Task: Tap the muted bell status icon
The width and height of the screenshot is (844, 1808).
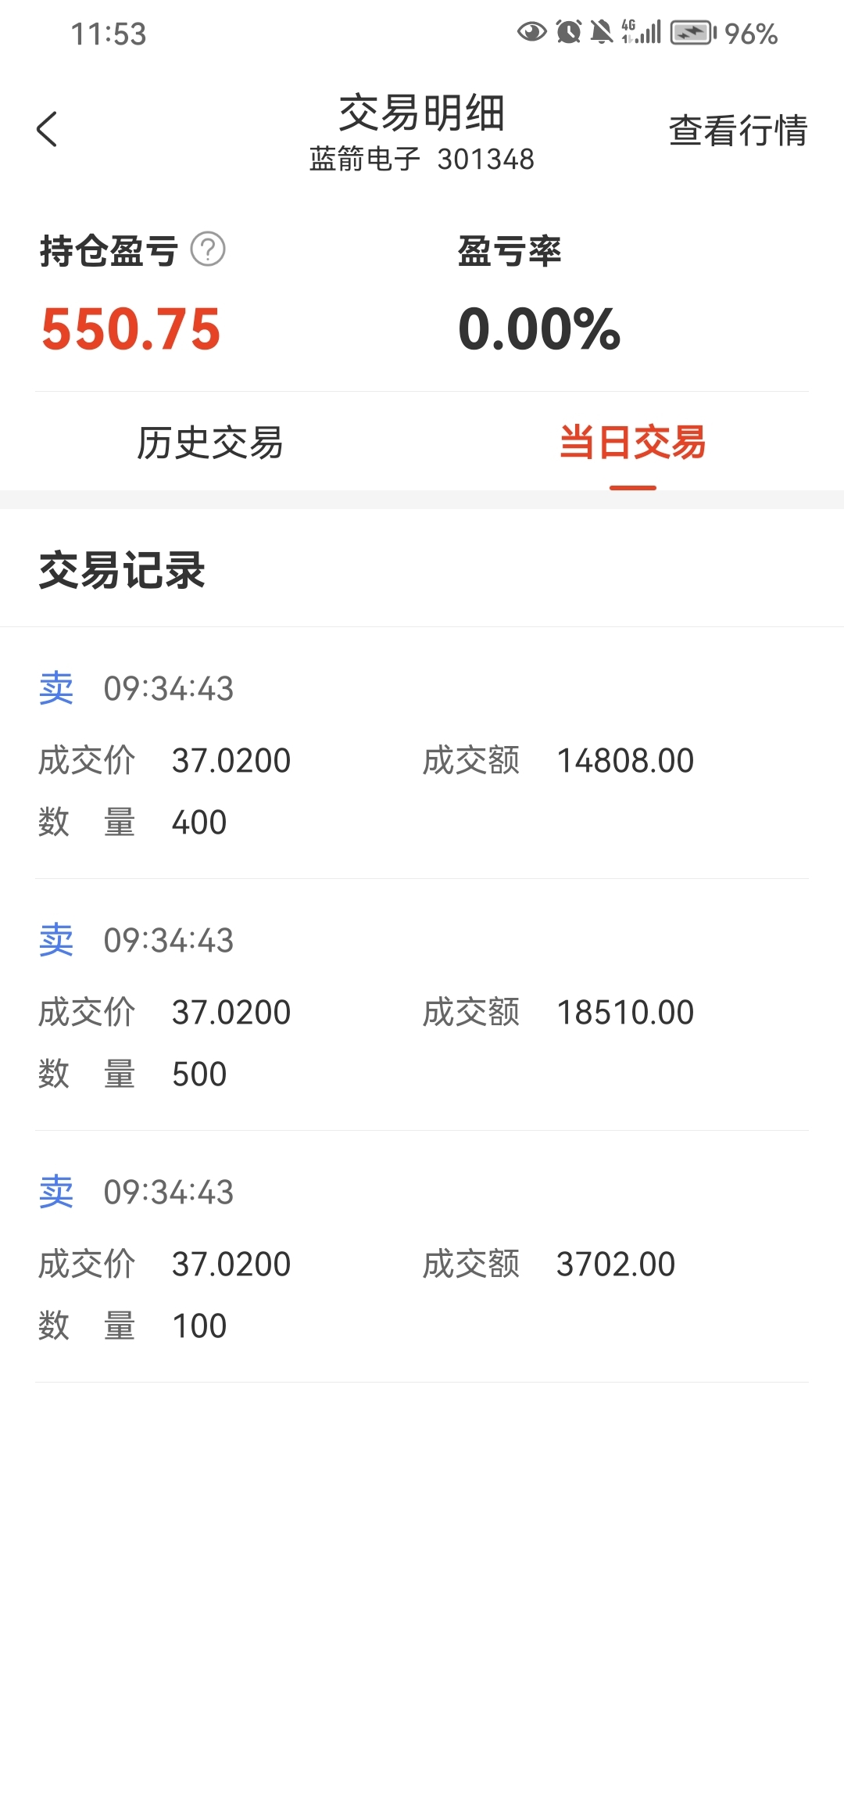Action: [x=601, y=32]
